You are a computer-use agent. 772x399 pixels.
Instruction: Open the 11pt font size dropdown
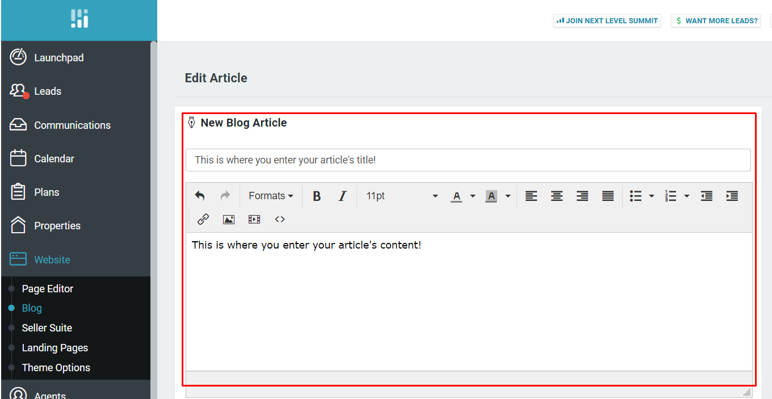click(402, 196)
